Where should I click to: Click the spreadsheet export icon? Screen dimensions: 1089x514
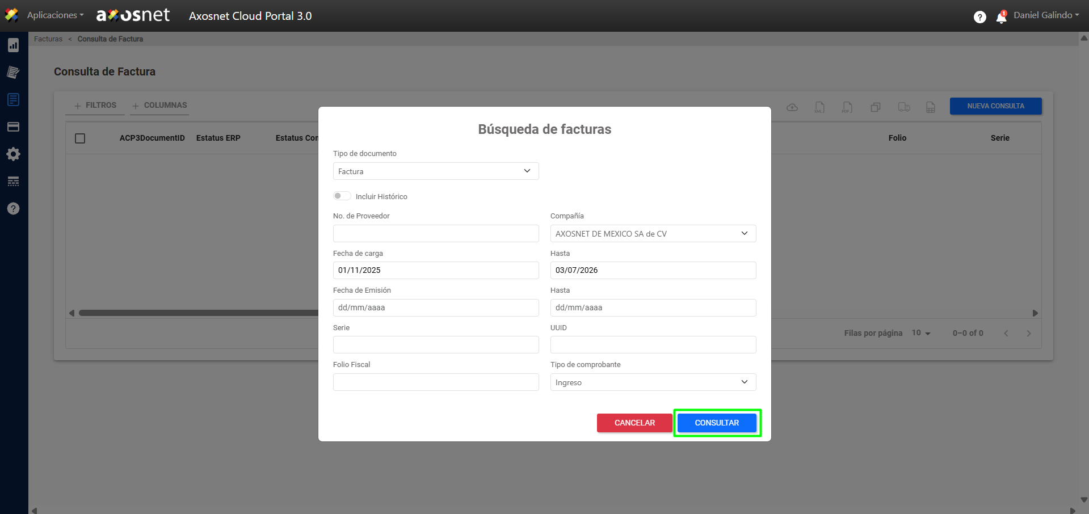coord(931,107)
